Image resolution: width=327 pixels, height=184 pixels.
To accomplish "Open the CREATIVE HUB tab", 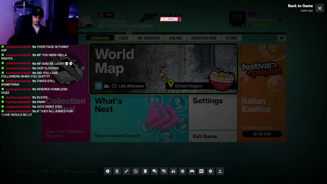I will pos(204,38).
